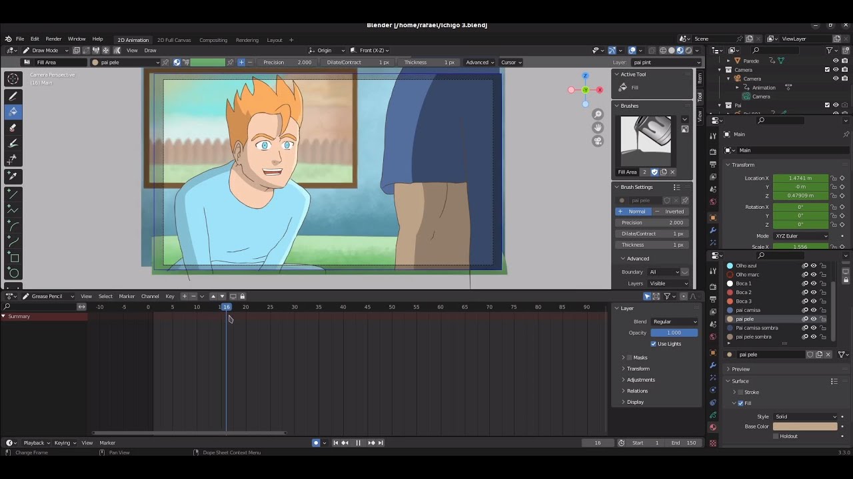
Task: Select the Inverted fill direction option
Action: pyautogui.click(x=670, y=212)
